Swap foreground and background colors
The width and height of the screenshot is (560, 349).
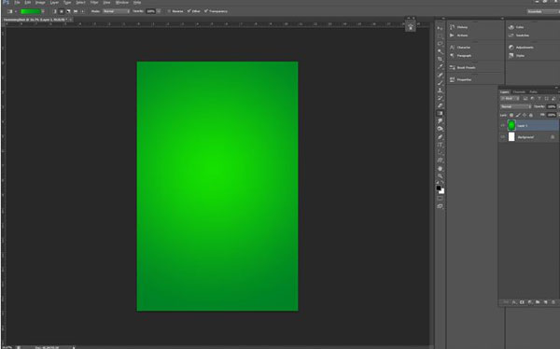[x=442, y=183]
